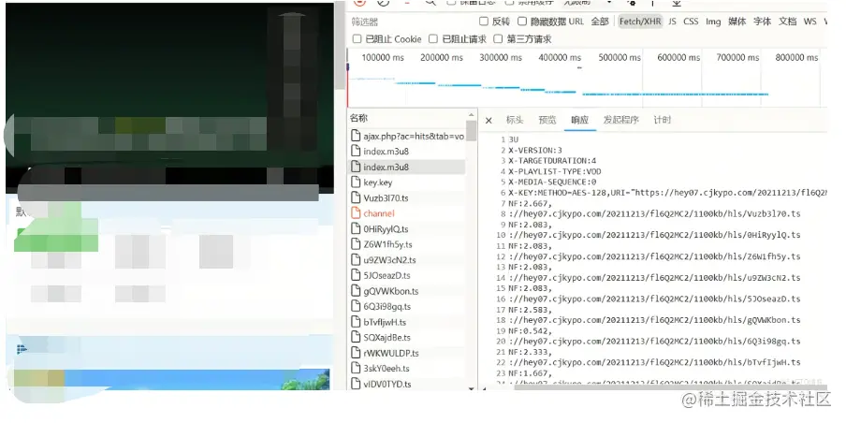The width and height of the screenshot is (846, 423).
Task: Click the file icon of ajax.php?ac=hits request
Action: point(355,136)
